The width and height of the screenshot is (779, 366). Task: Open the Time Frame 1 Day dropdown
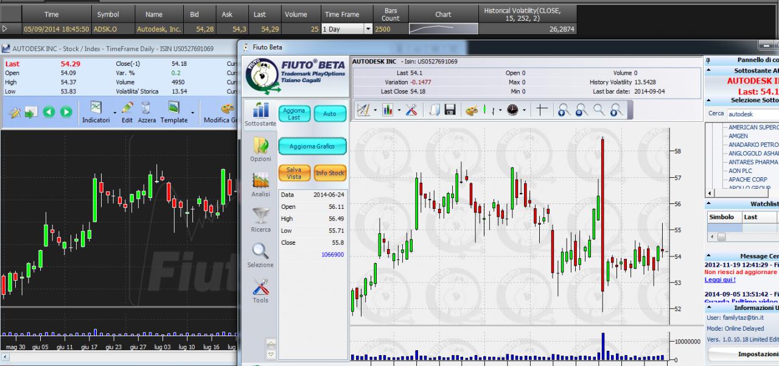tap(346, 29)
